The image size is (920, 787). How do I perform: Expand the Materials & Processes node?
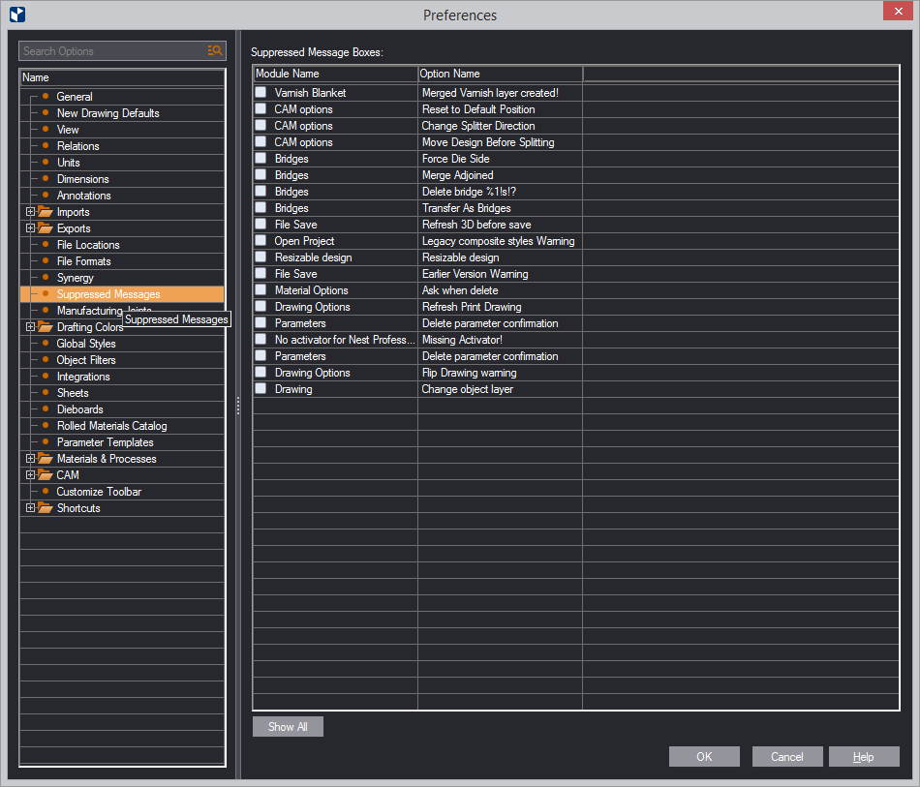tap(31, 459)
